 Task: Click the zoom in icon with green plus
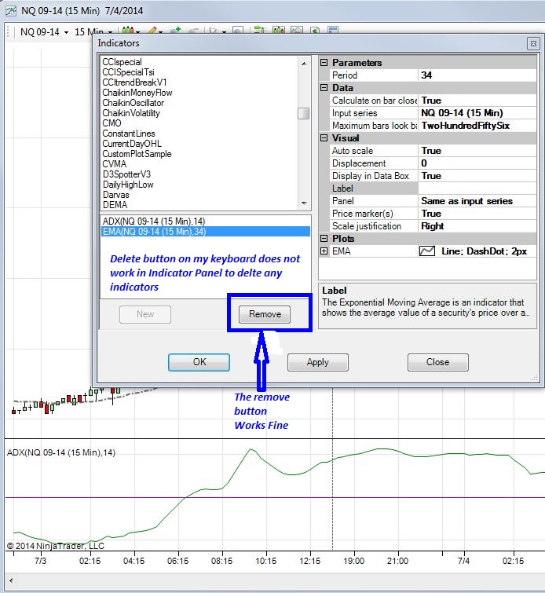(x=175, y=31)
